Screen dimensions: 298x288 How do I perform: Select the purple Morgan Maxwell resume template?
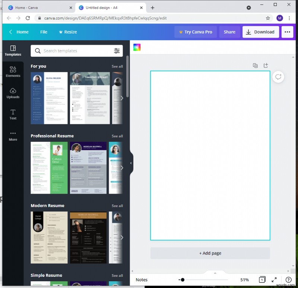pyautogui.click(x=88, y=168)
